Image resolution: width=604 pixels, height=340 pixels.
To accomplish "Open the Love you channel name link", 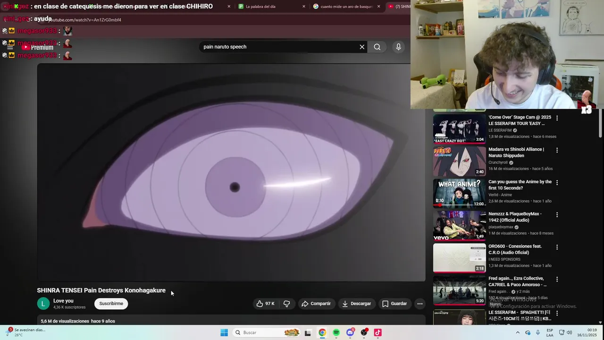I will click(63, 301).
